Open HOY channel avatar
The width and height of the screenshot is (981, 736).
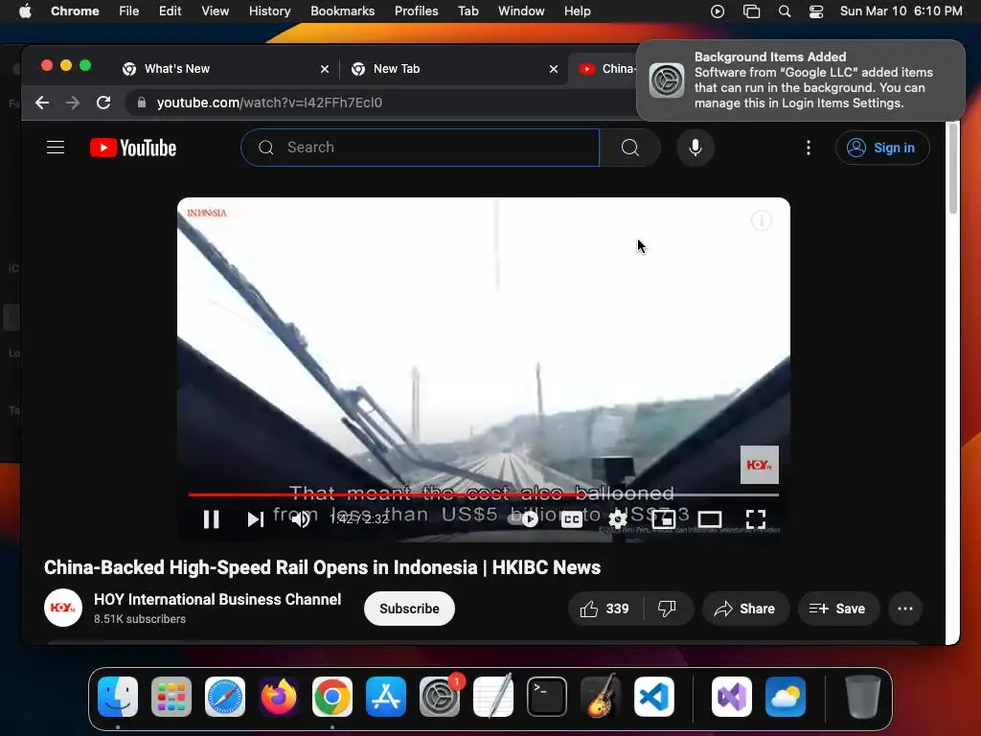coord(62,608)
